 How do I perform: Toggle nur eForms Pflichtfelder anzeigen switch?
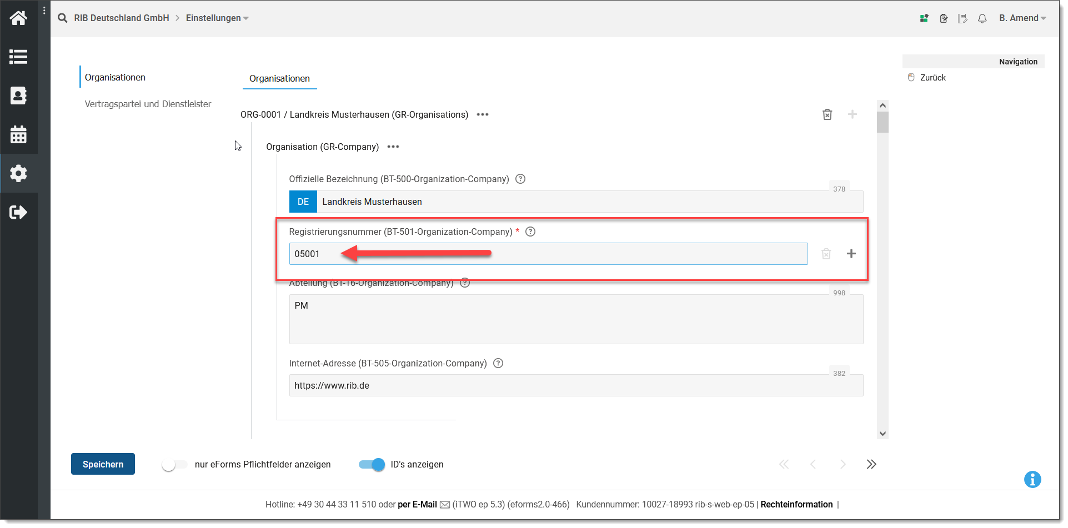point(174,465)
